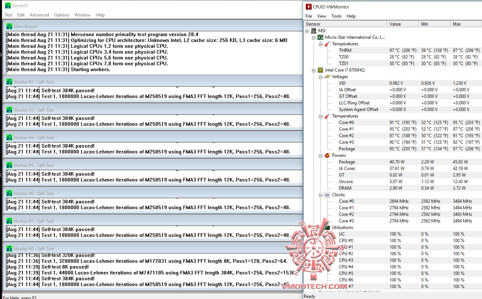This screenshot has width=482, height=299.
Task: Collapse Temperatures under Intel Core i7
Action: (320, 116)
